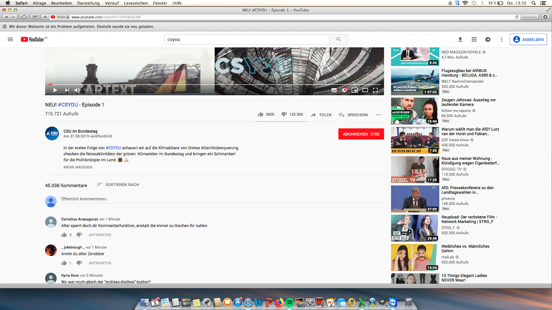The width and height of the screenshot is (552, 310).
Task: Open the Verlauf menu
Action: coord(112,3)
